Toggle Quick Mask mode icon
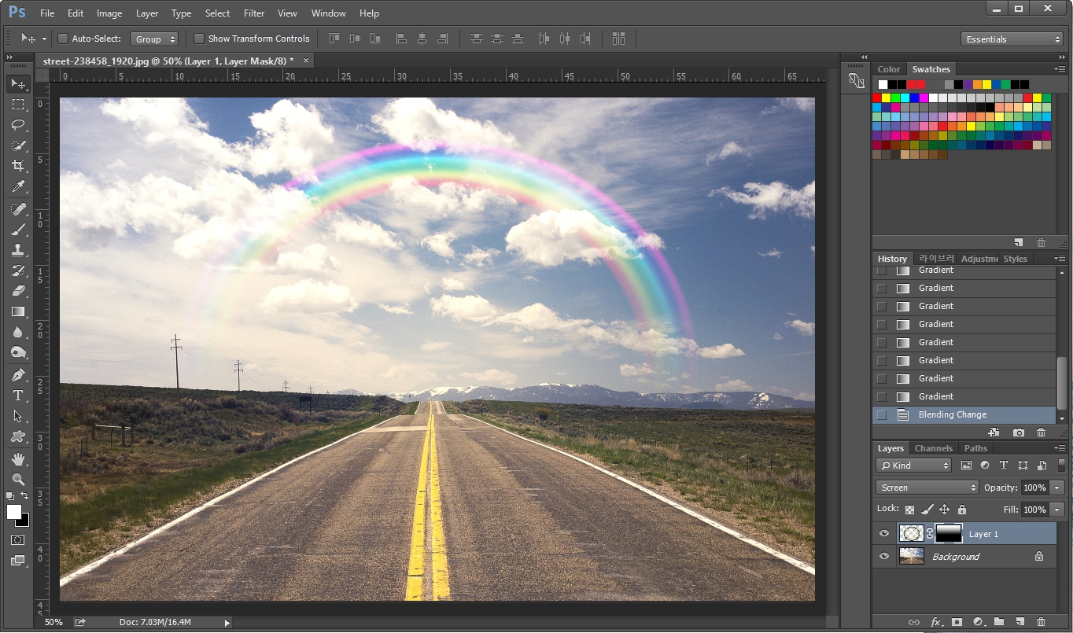The image size is (1073, 633). click(18, 540)
